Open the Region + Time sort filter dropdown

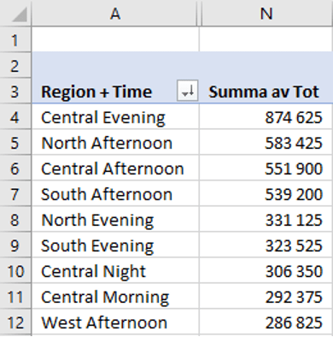pos(187,91)
